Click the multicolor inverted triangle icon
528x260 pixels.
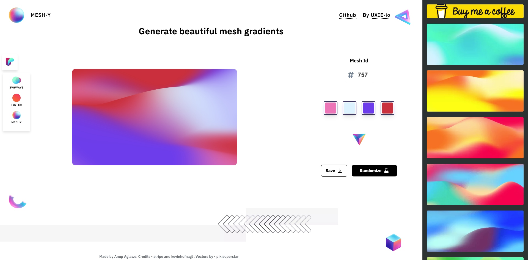click(x=359, y=139)
